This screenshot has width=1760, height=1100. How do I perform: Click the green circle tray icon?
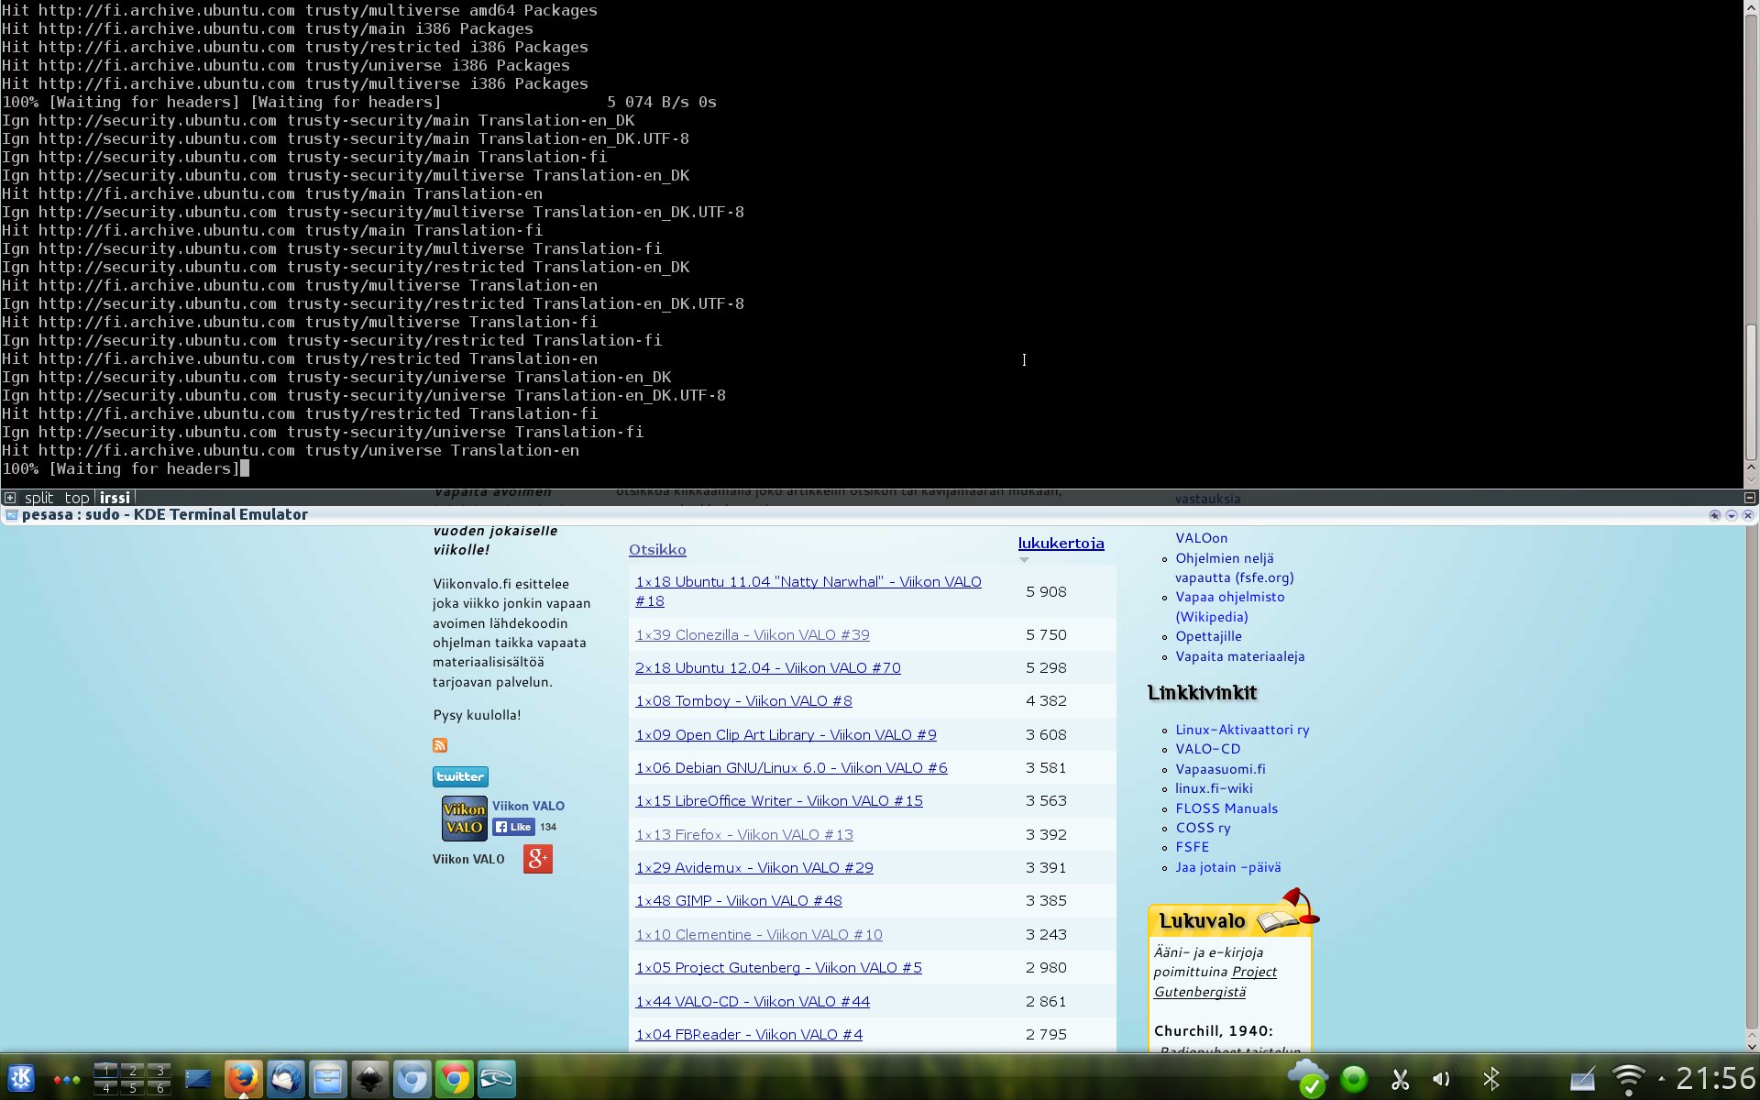pos(1354,1079)
